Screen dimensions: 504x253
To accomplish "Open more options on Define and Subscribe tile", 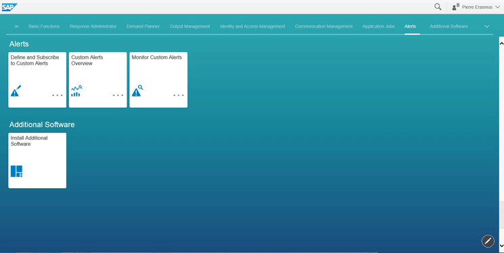I will (58, 95).
